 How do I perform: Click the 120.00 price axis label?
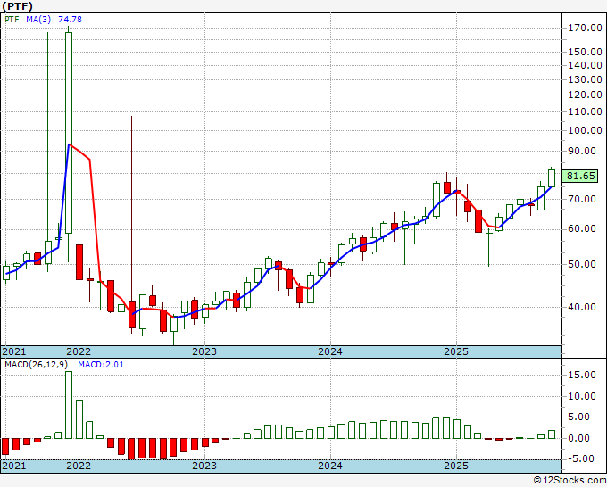(x=585, y=95)
